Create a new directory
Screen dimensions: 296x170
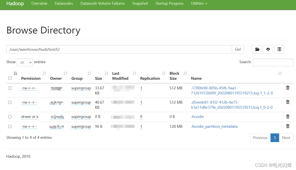256,49
